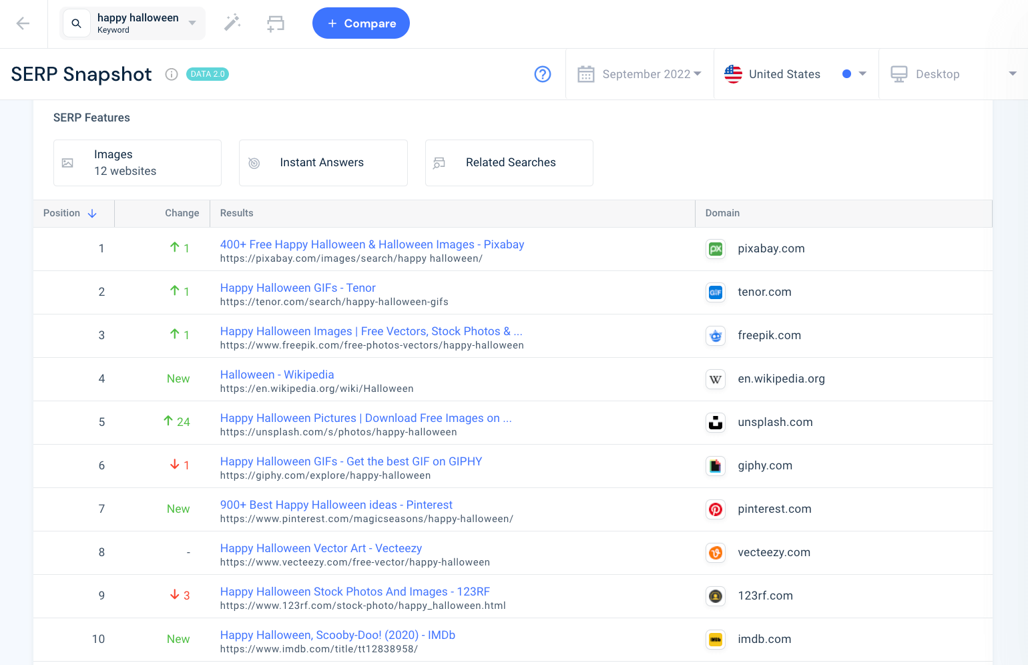
Task: Expand the United States country selector
Action: pos(861,74)
